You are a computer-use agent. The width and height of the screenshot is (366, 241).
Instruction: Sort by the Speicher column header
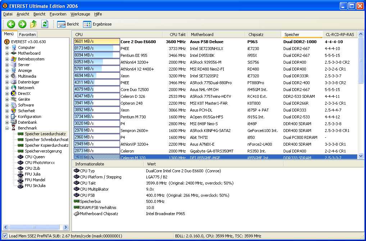pos(302,35)
